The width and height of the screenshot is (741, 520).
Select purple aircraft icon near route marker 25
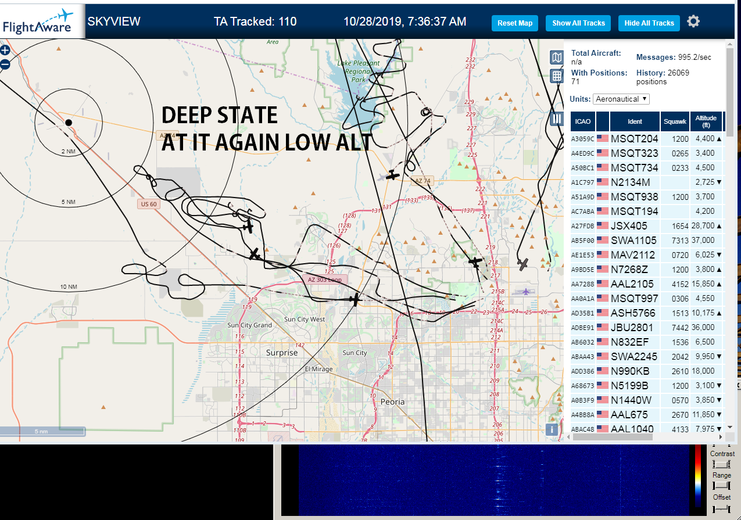point(527,291)
